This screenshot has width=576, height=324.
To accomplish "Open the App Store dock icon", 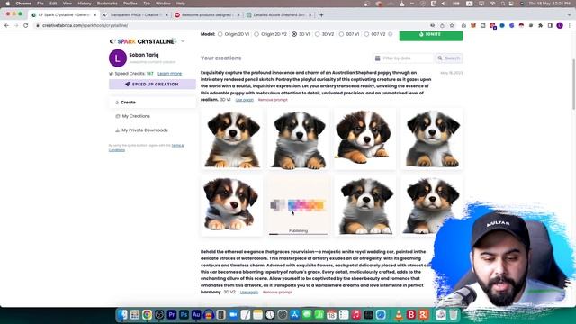I will coord(294,315).
